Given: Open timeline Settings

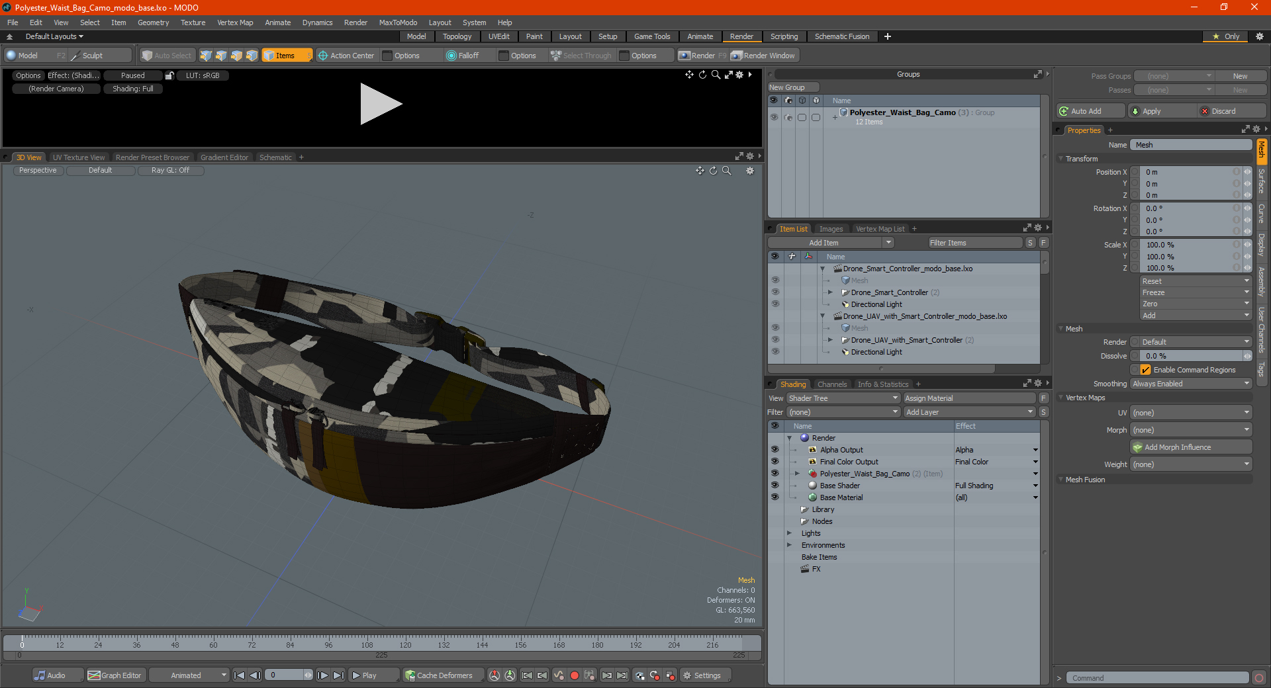Looking at the screenshot, I should [706, 675].
